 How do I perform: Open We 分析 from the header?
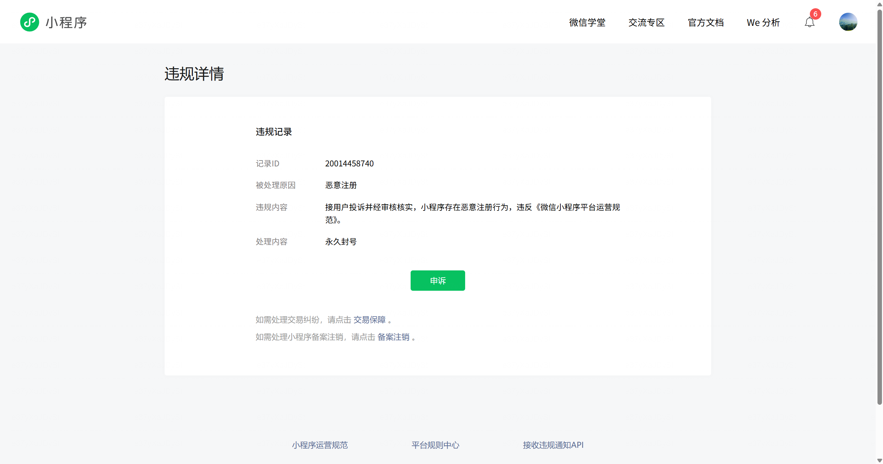coord(763,23)
